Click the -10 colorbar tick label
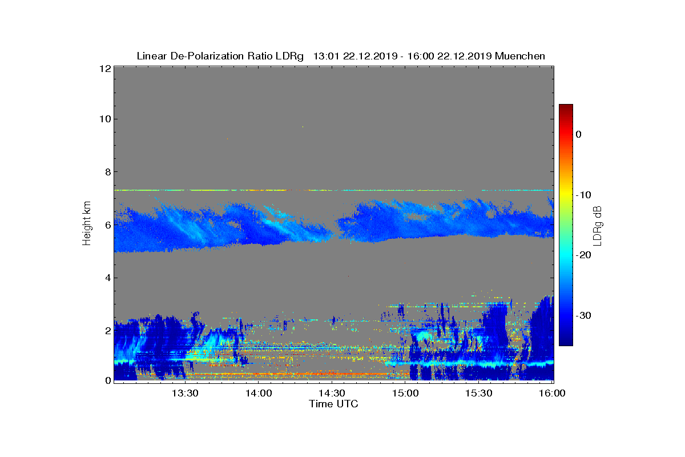The image size is (685, 457). tap(583, 195)
